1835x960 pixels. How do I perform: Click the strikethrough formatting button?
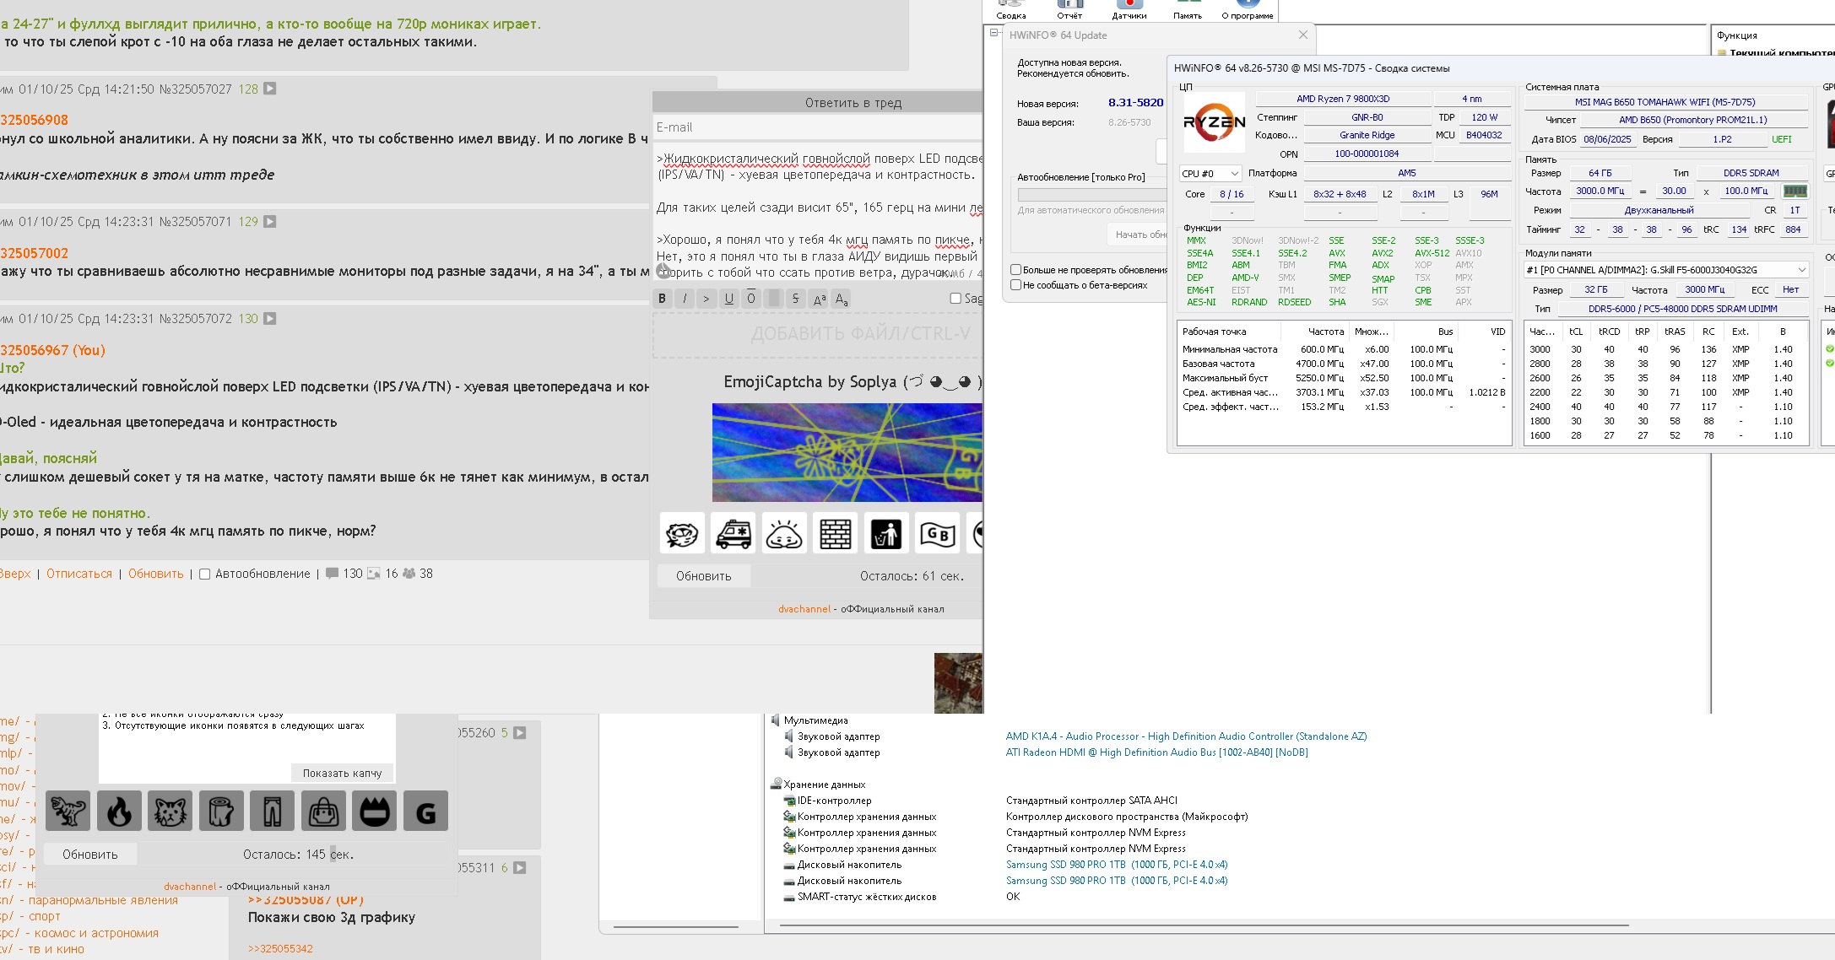795,298
